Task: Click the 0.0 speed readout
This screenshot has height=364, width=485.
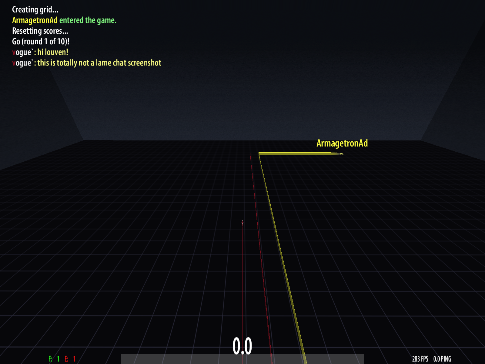Action: click(x=242, y=346)
